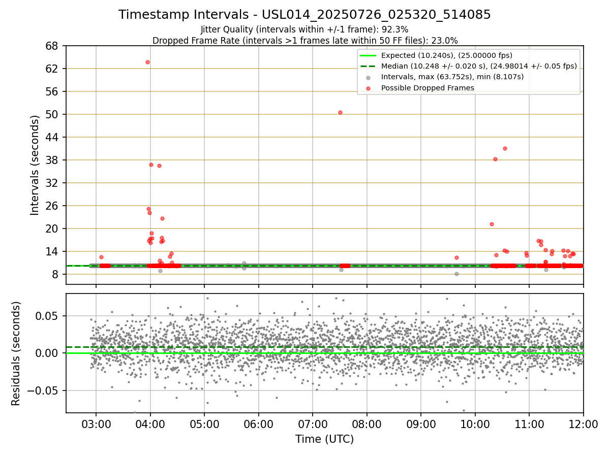Click the 08:00 x-axis tick label
Screen dimensions: 610x457
pyautogui.click(x=367, y=424)
